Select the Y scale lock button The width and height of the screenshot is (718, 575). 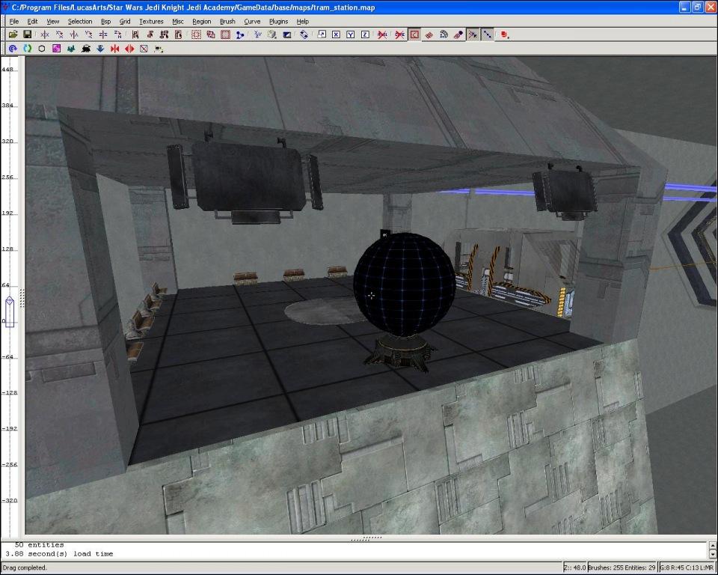[350, 34]
